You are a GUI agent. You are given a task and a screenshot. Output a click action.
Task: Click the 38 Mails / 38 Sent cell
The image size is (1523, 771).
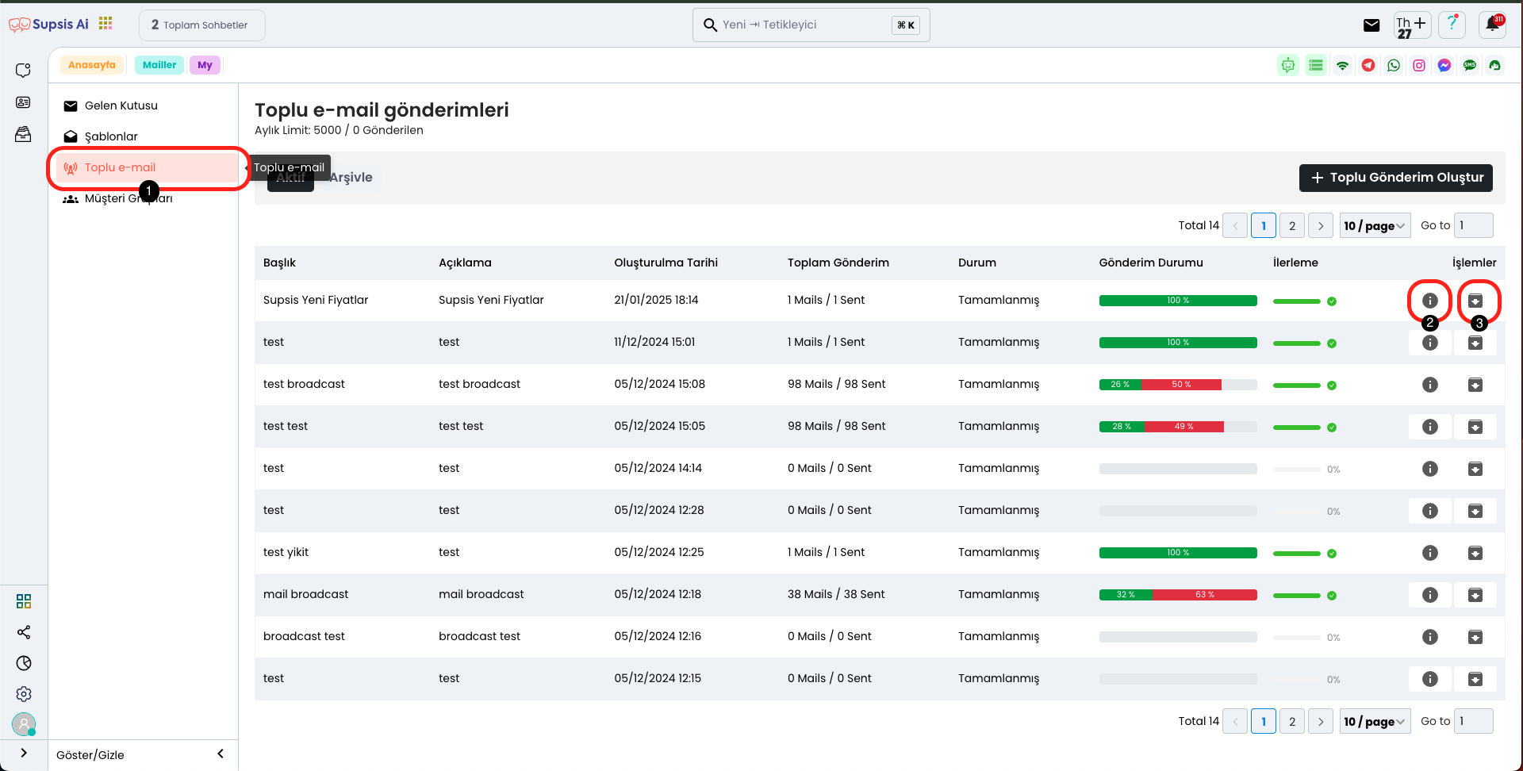point(836,594)
